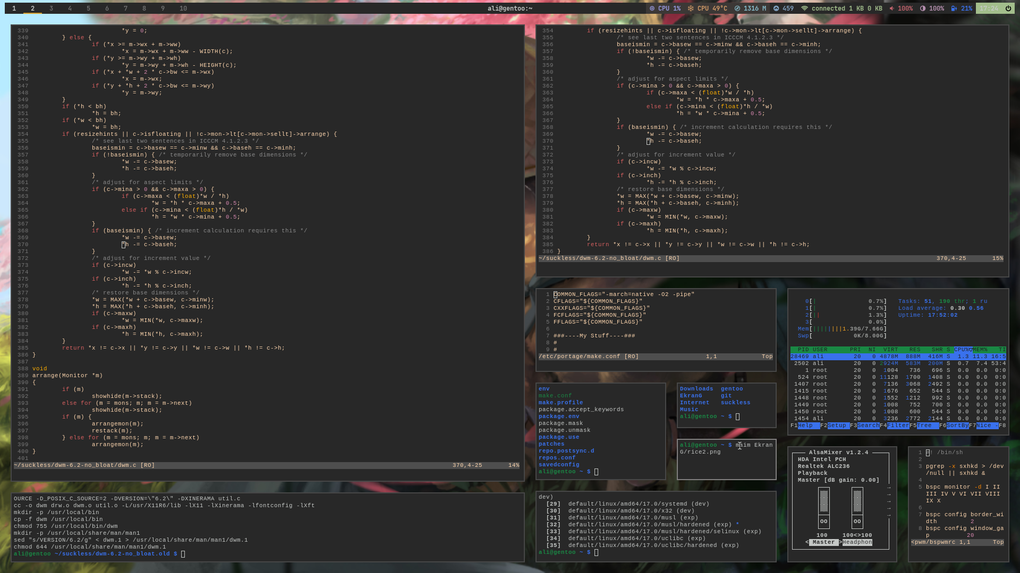The image size is (1020, 573).
Task: Select htop process row PID 2502
Action: tap(898, 363)
